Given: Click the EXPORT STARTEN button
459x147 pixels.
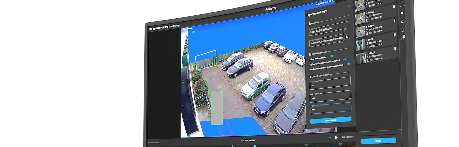Looking at the screenshot, I should tap(330, 120).
